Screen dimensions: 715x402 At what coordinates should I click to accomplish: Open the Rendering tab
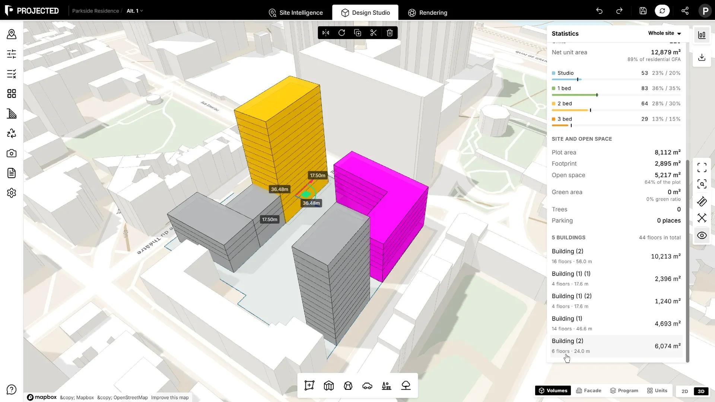(x=428, y=13)
